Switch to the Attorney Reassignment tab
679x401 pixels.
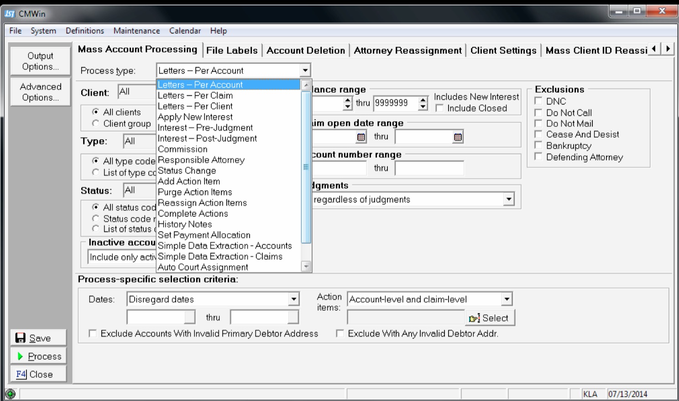click(x=407, y=51)
